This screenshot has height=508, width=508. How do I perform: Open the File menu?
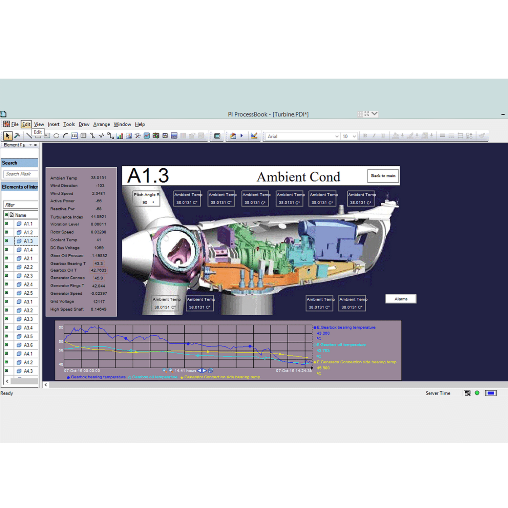point(15,124)
